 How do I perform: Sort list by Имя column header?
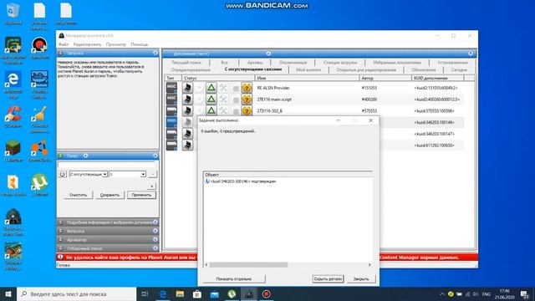click(x=307, y=78)
